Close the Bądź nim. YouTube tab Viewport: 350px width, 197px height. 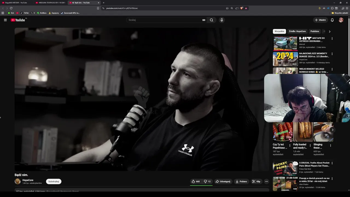point(98,3)
